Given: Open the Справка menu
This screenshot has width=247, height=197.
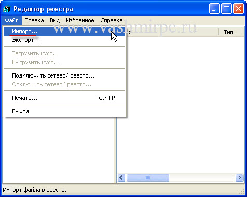Looking at the screenshot, I should pos(112,20).
